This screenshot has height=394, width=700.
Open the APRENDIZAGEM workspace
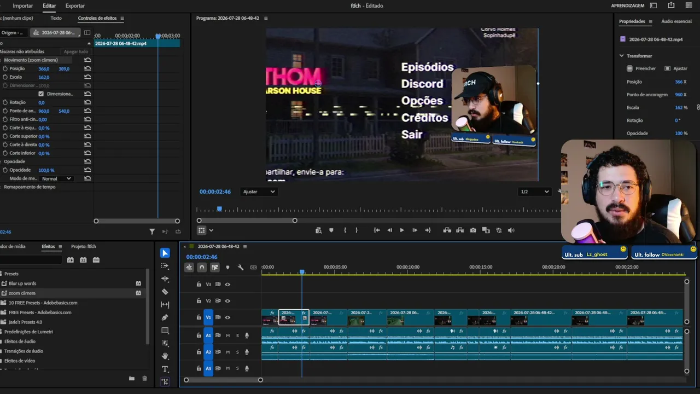[x=628, y=5]
